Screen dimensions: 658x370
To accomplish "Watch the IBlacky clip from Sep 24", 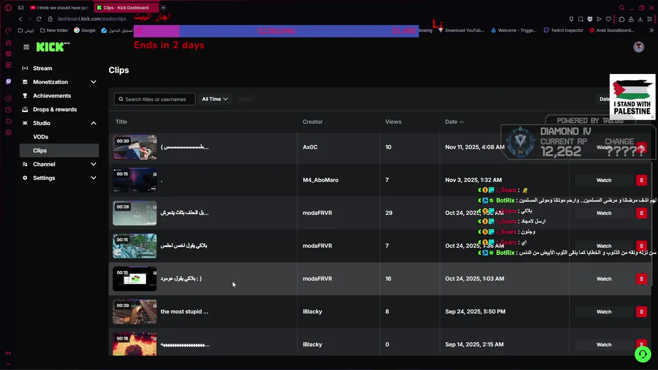I will (604, 311).
